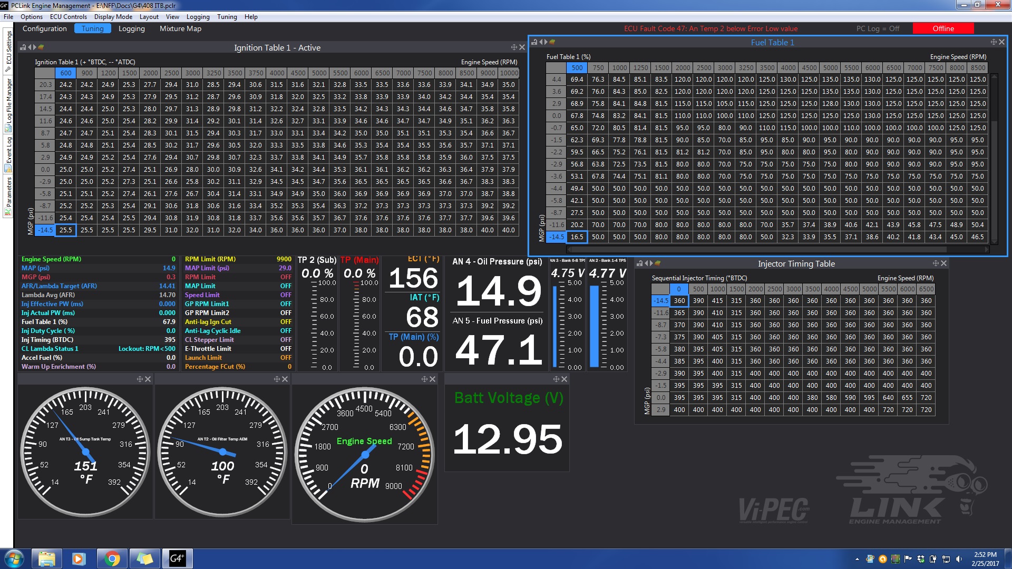The height and width of the screenshot is (569, 1012).
Task: Click the next-table right arrow on Fuel Table 1
Action: [x=546, y=42]
